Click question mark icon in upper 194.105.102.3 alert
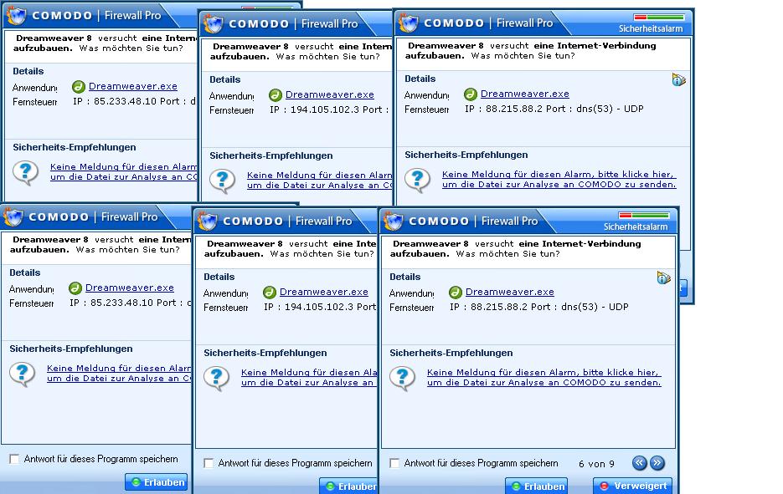 223,180
